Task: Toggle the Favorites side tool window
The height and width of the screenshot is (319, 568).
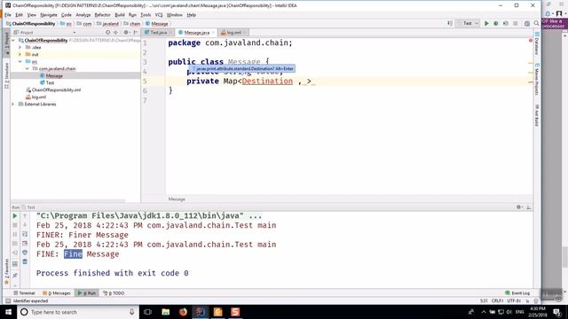Action: [6, 271]
